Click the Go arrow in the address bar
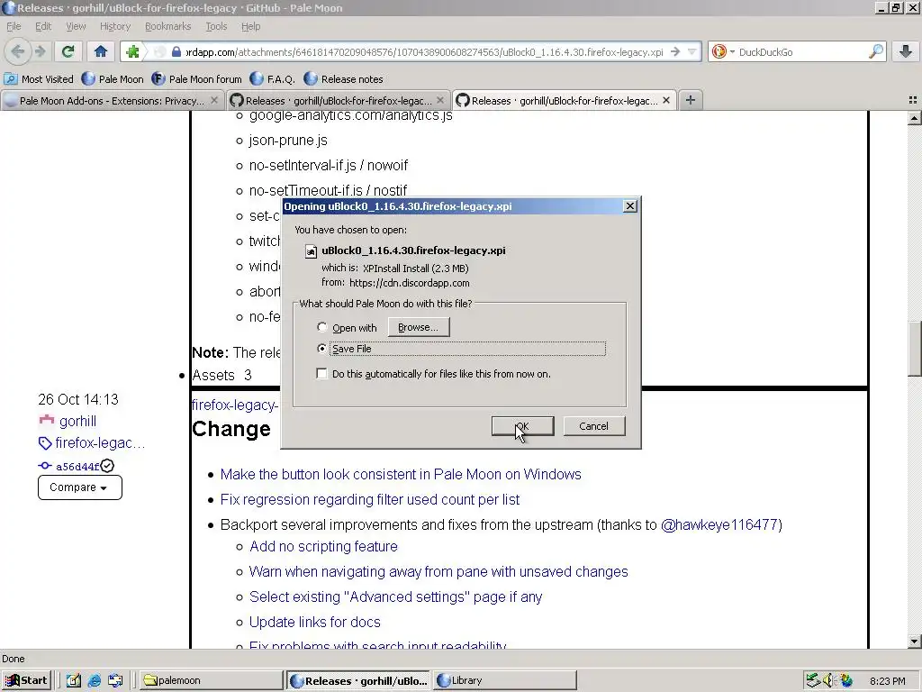The height and width of the screenshot is (692, 922). click(x=675, y=51)
